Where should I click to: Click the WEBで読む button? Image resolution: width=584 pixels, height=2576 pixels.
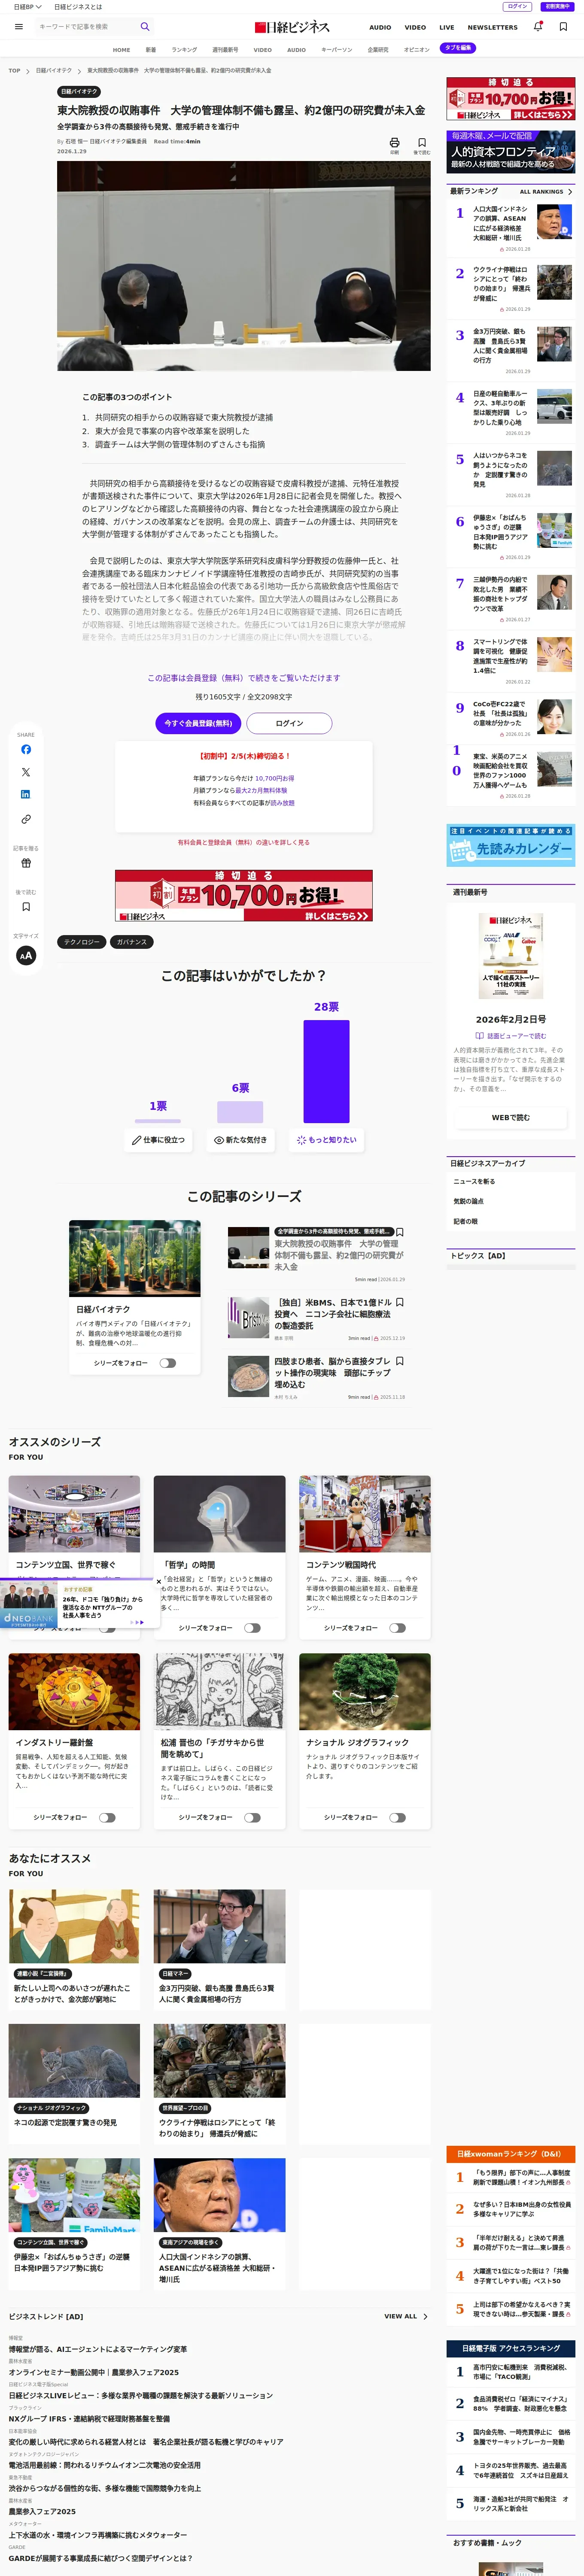pos(510,1117)
